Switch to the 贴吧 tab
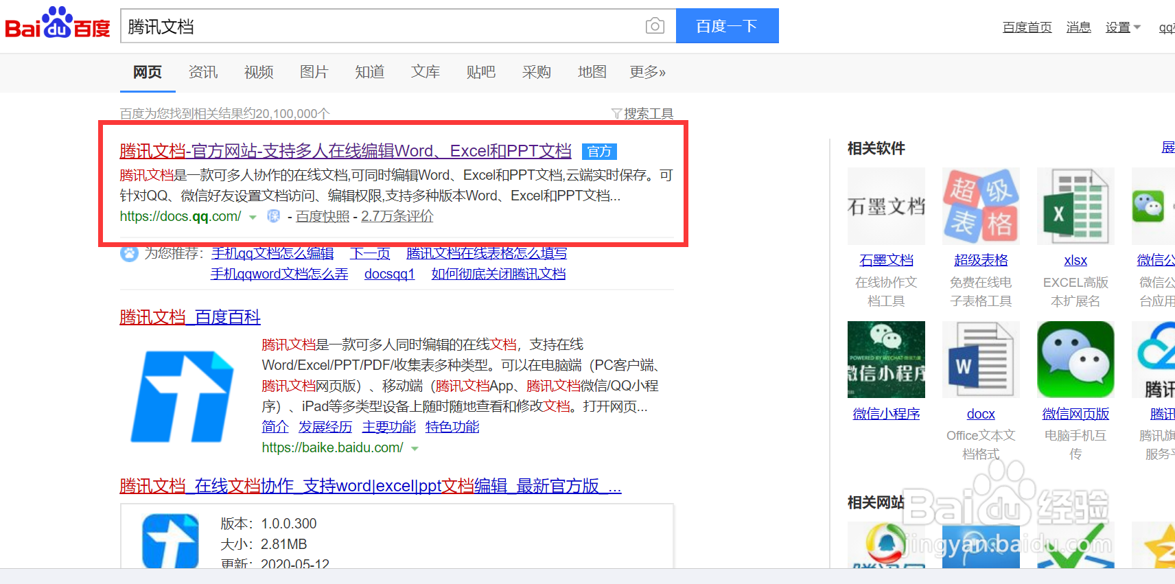 [x=481, y=72]
